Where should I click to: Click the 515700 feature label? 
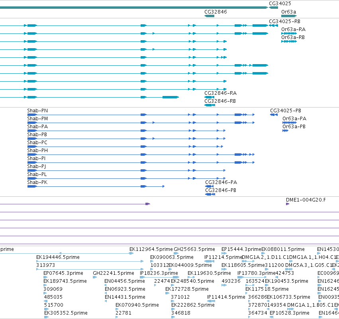tap(54, 305)
